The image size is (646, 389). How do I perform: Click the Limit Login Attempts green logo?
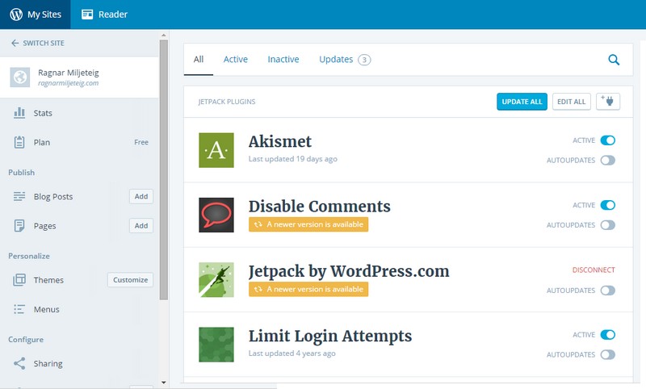click(216, 345)
